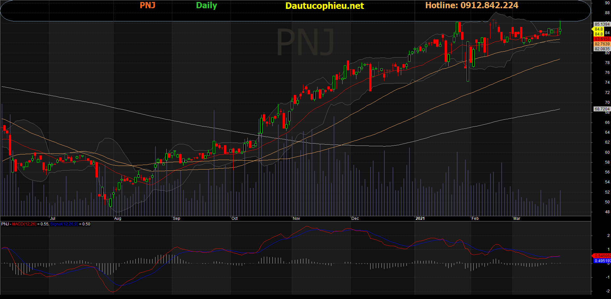Click the Jul marker on the time axis
Screen dimensions: 611x299
[52, 218]
